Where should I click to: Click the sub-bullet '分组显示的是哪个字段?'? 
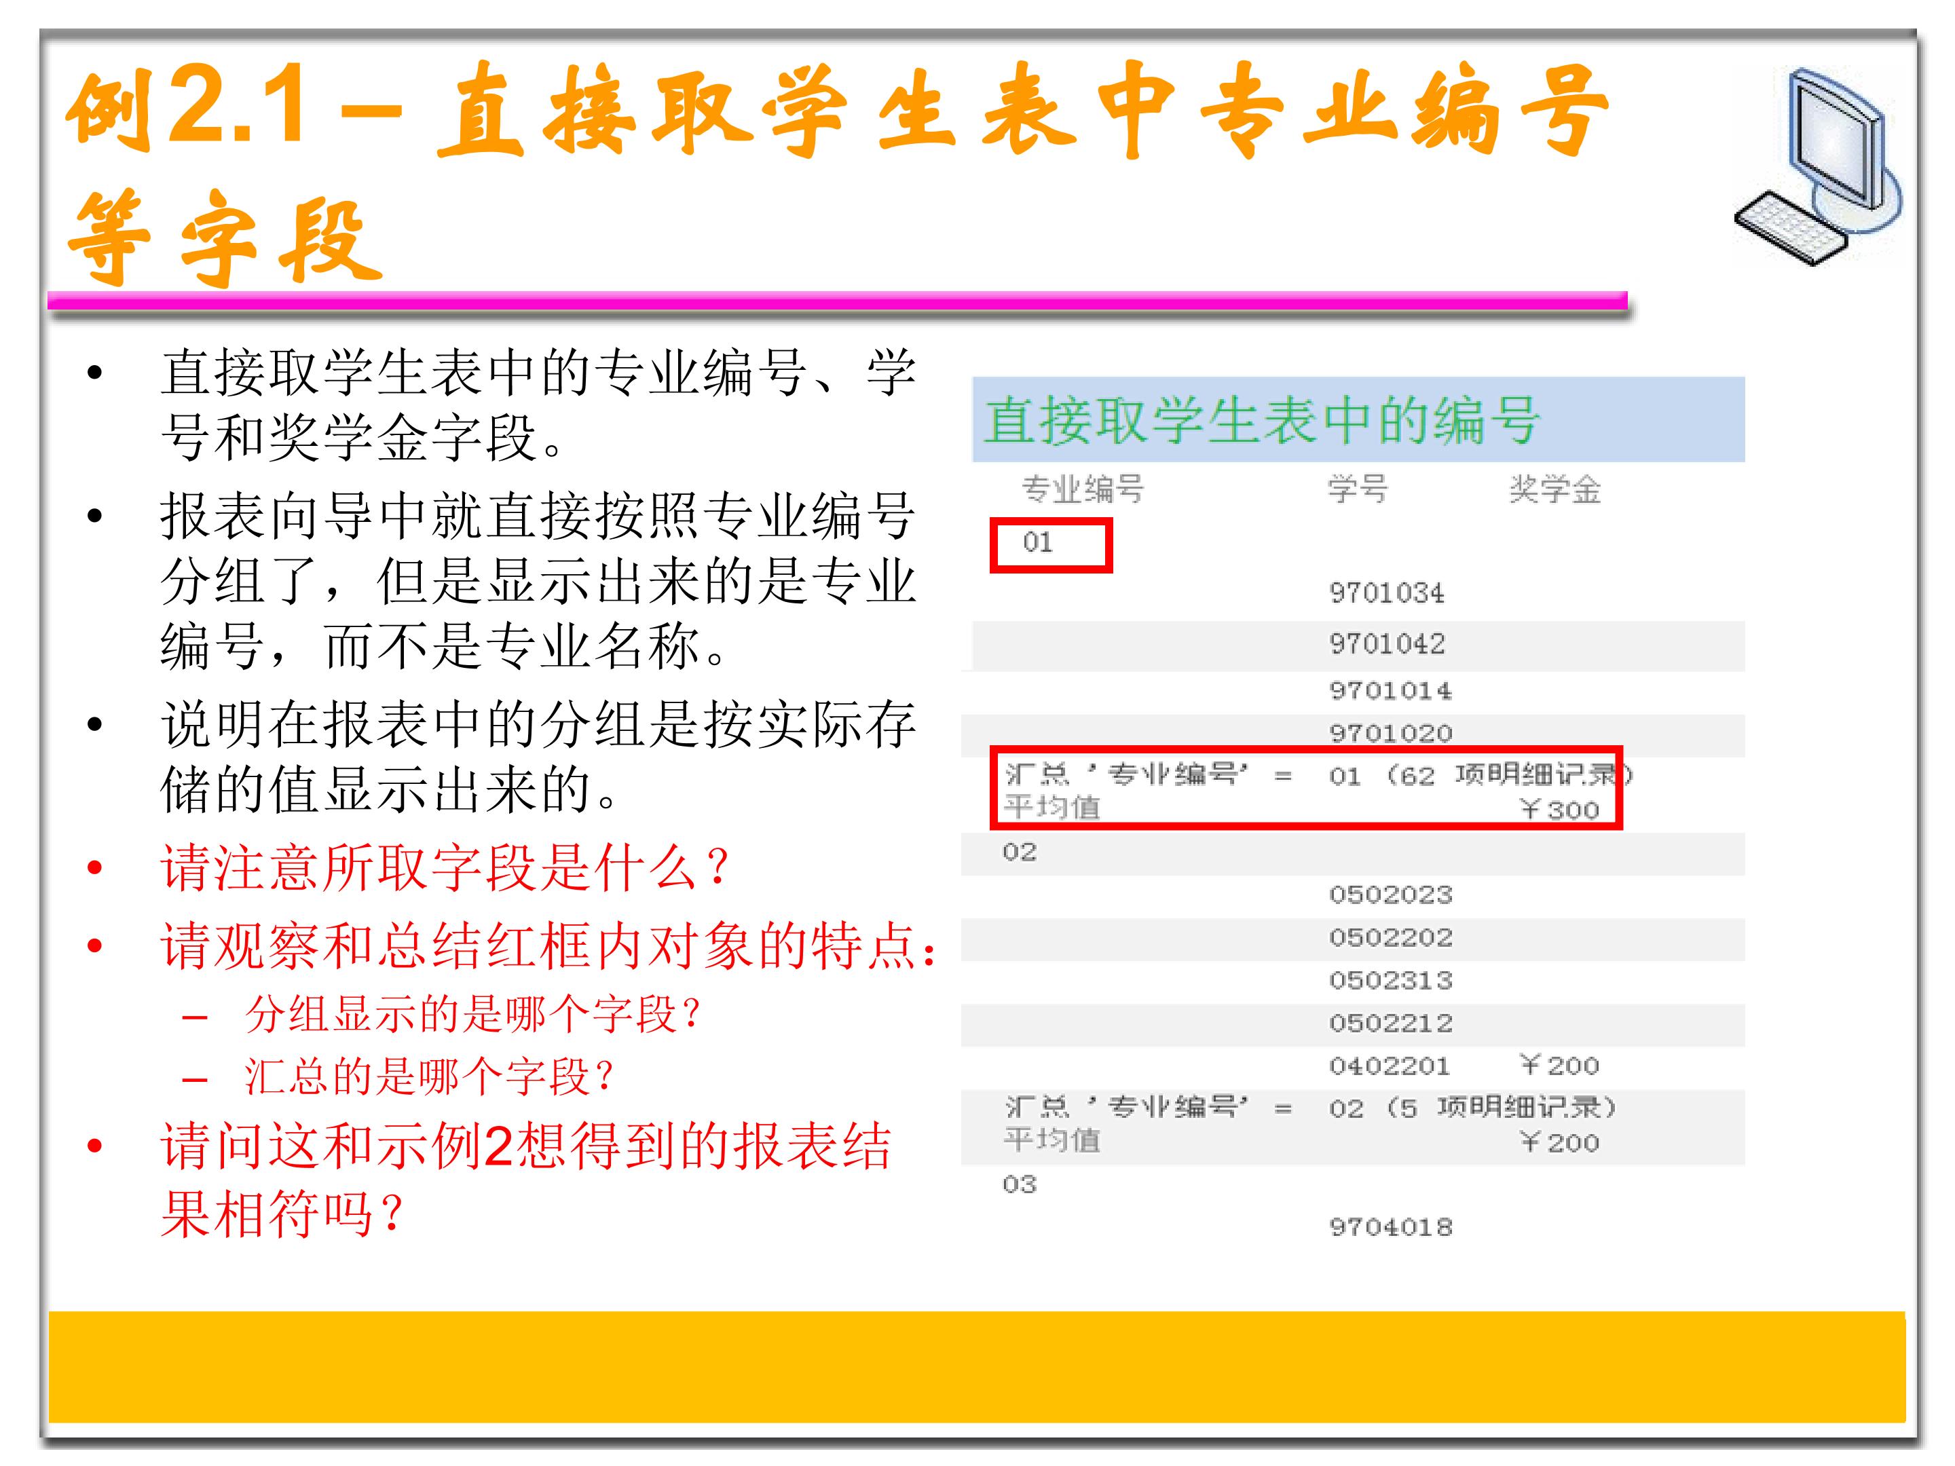point(473,1013)
